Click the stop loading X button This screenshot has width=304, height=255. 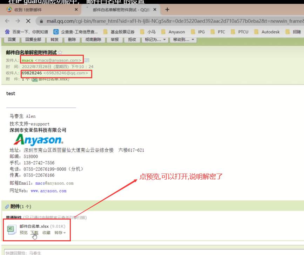click(28, 21)
